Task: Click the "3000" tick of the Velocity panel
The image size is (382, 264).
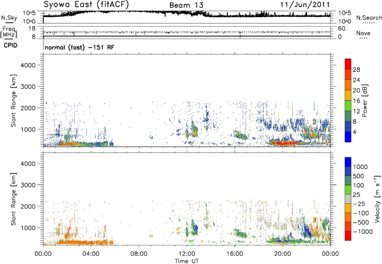Action: (28, 185)
